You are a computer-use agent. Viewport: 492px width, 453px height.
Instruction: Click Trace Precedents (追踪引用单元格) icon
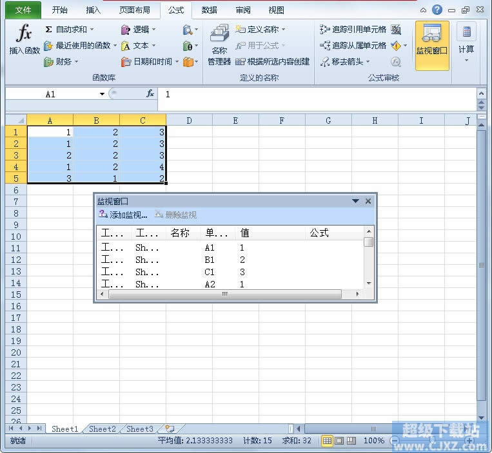pyautogui.click(x=325, y=29)
